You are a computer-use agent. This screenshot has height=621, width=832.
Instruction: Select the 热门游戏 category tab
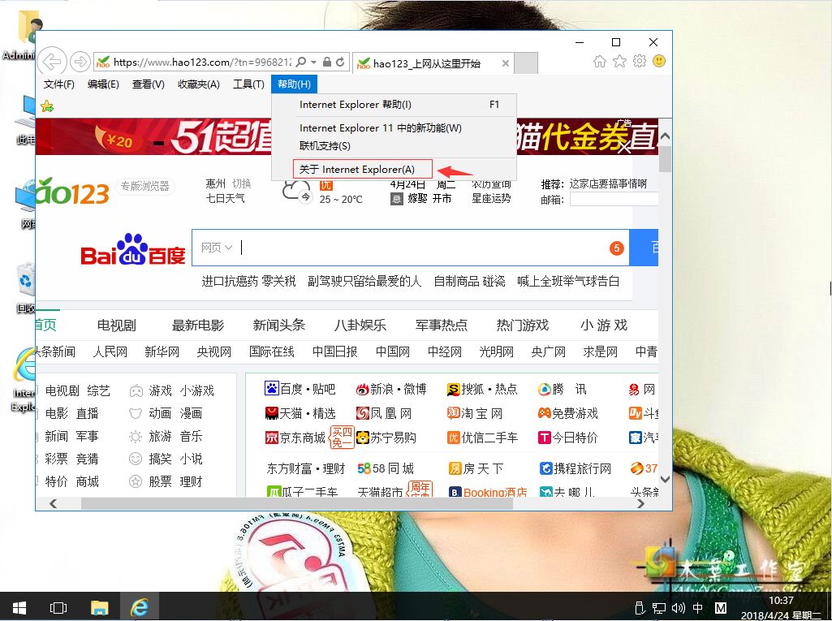tap(523, 326)
